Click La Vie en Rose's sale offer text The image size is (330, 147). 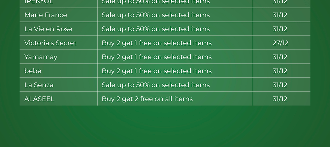pos(155,29)
